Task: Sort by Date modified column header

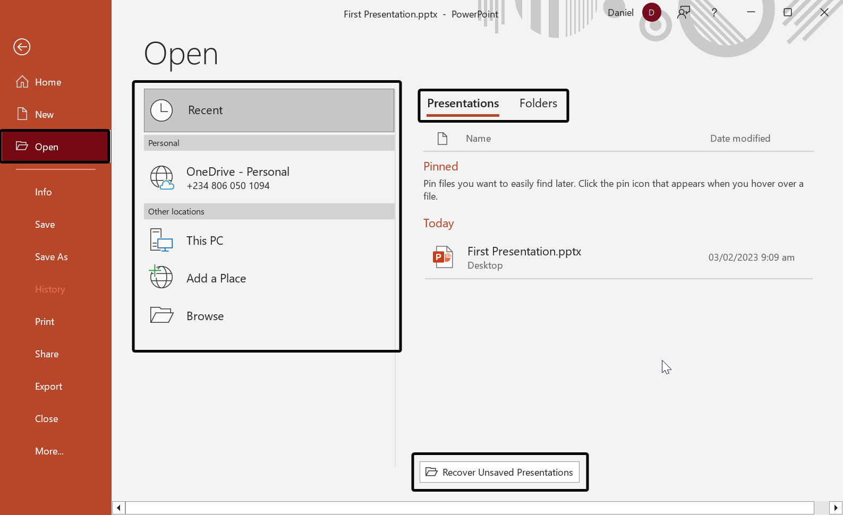Action: 740,139
